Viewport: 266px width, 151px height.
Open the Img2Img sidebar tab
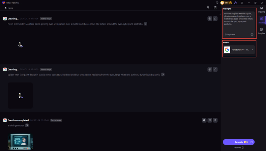261,9
